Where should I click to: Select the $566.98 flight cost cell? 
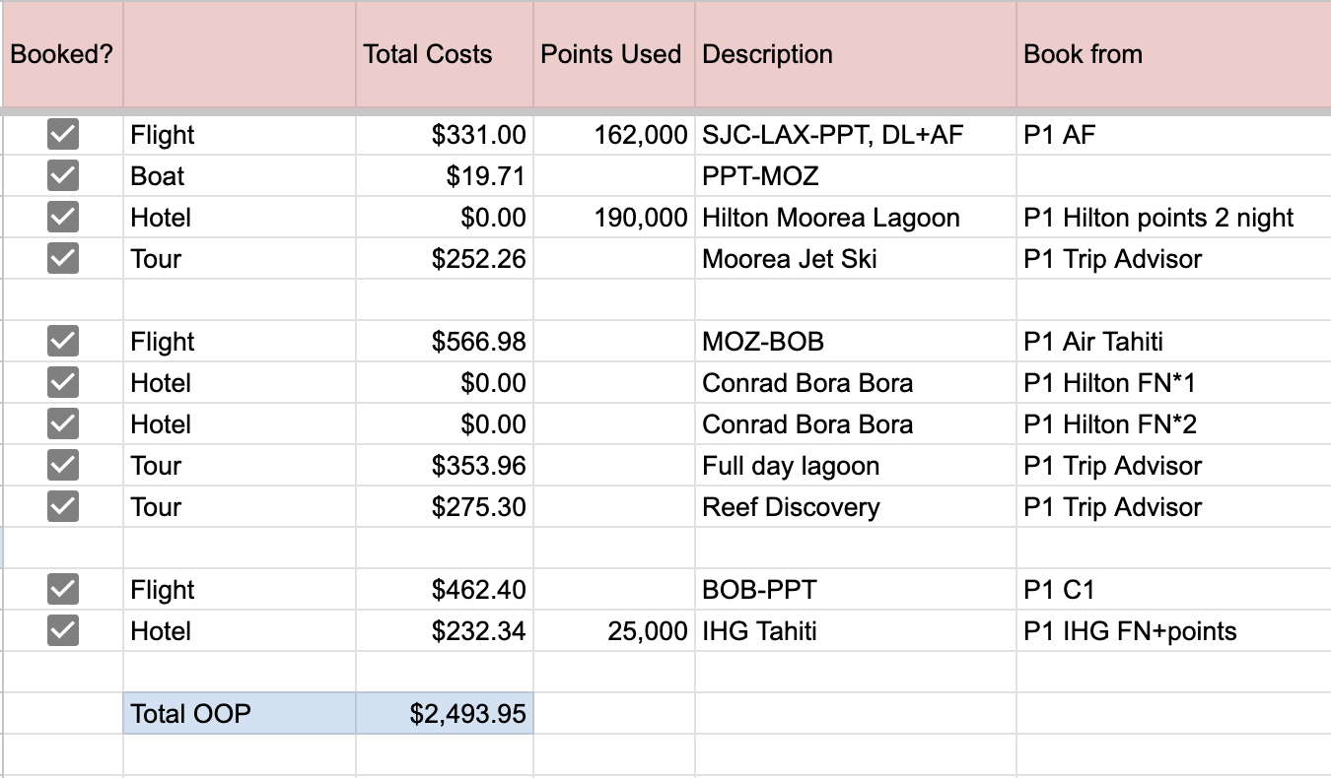coord(444,342)
